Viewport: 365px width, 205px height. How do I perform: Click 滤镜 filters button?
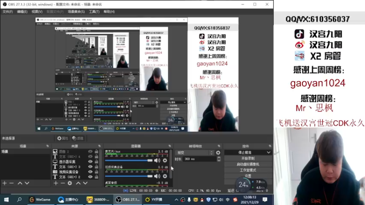78,138
